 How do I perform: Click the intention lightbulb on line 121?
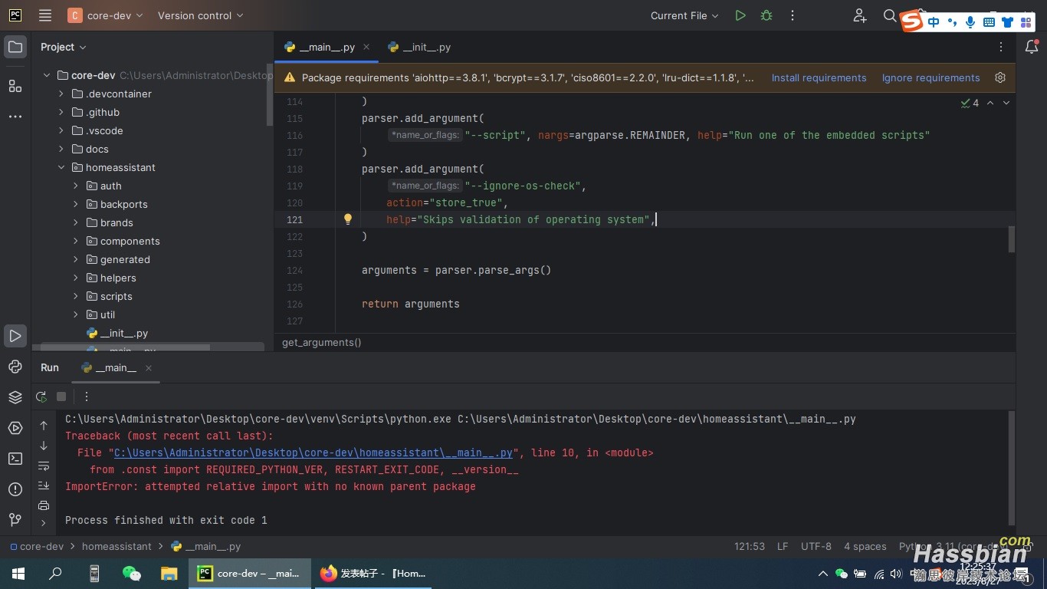(348, 219)
